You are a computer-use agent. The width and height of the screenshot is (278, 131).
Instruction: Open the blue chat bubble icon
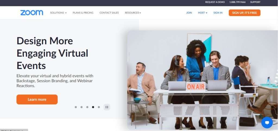(267, 123)
